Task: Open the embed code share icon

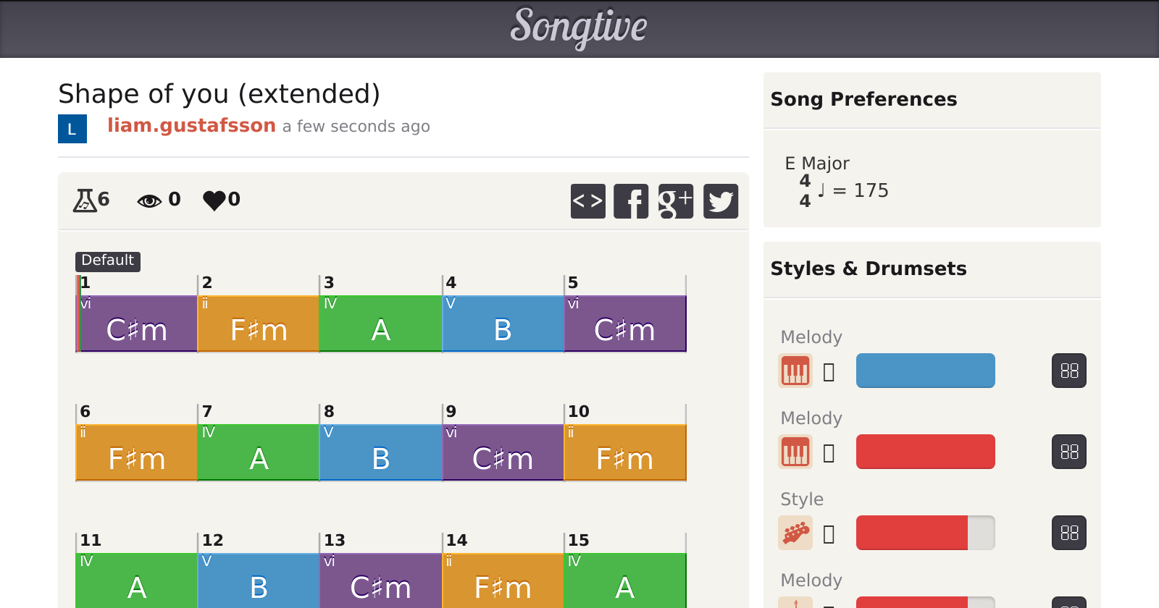Action: 587,201
